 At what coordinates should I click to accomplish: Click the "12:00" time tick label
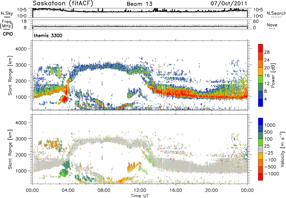coord(140,190)
